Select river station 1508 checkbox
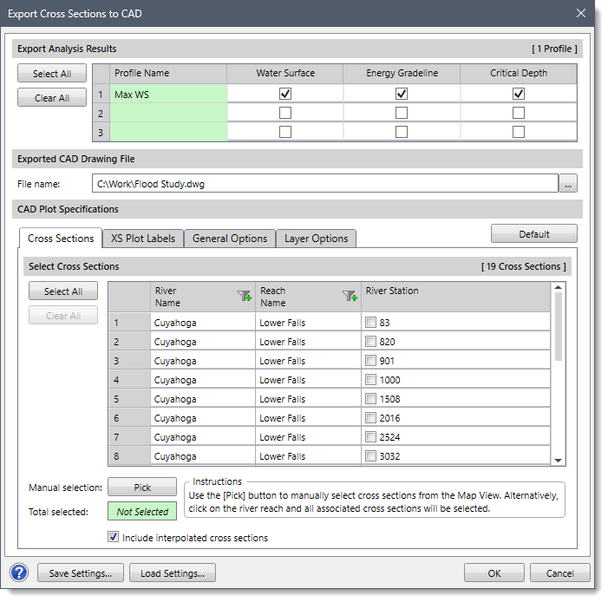The image size is (608, 602). 370,398
